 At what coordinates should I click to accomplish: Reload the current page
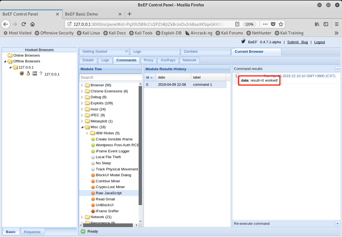(24, 24)
